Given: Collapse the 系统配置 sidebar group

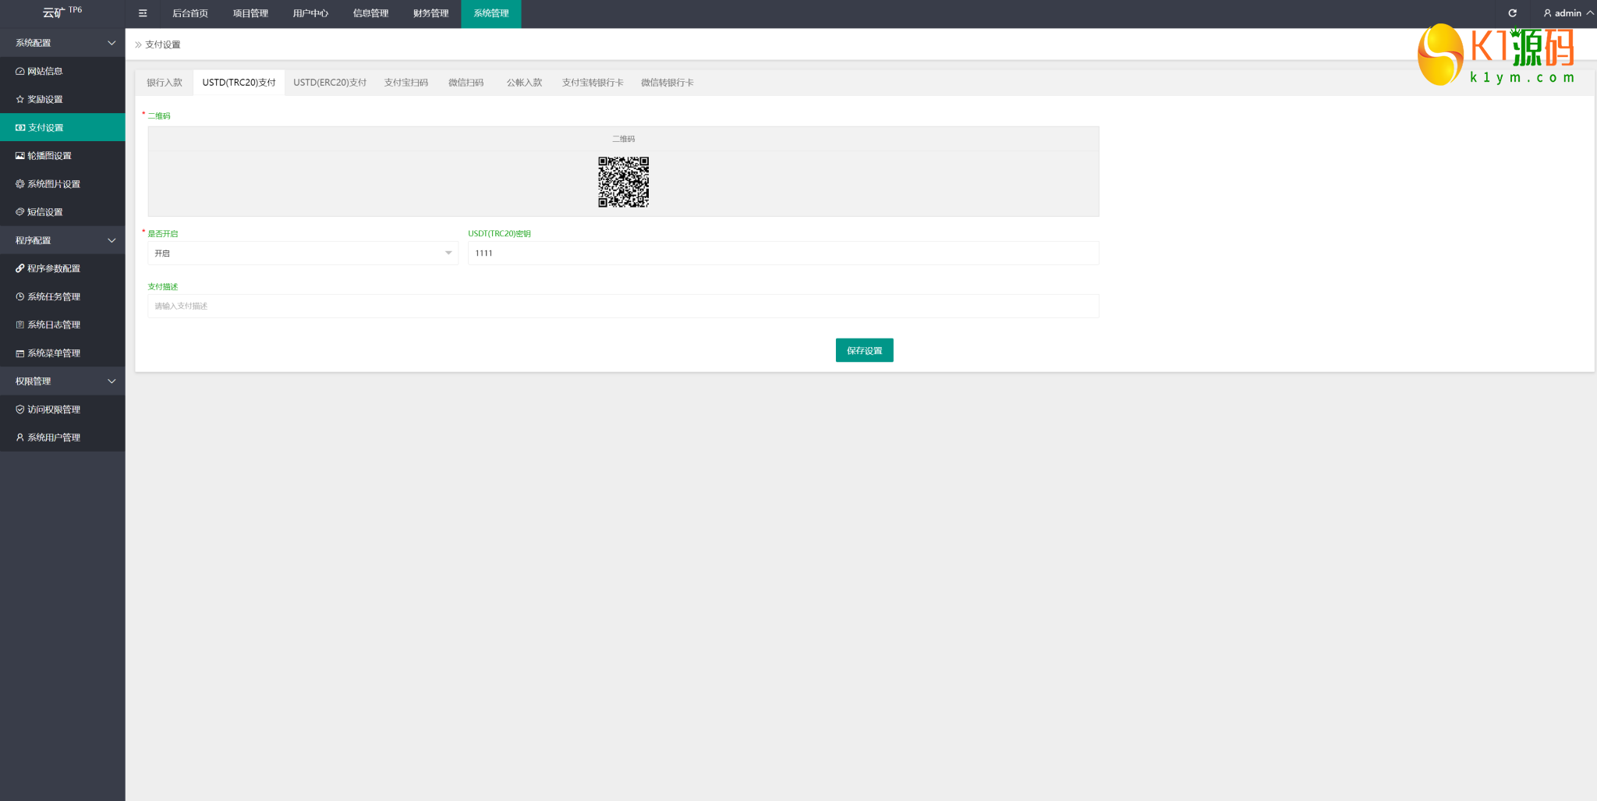Looking at the screenshot, I should coord(62,43).
